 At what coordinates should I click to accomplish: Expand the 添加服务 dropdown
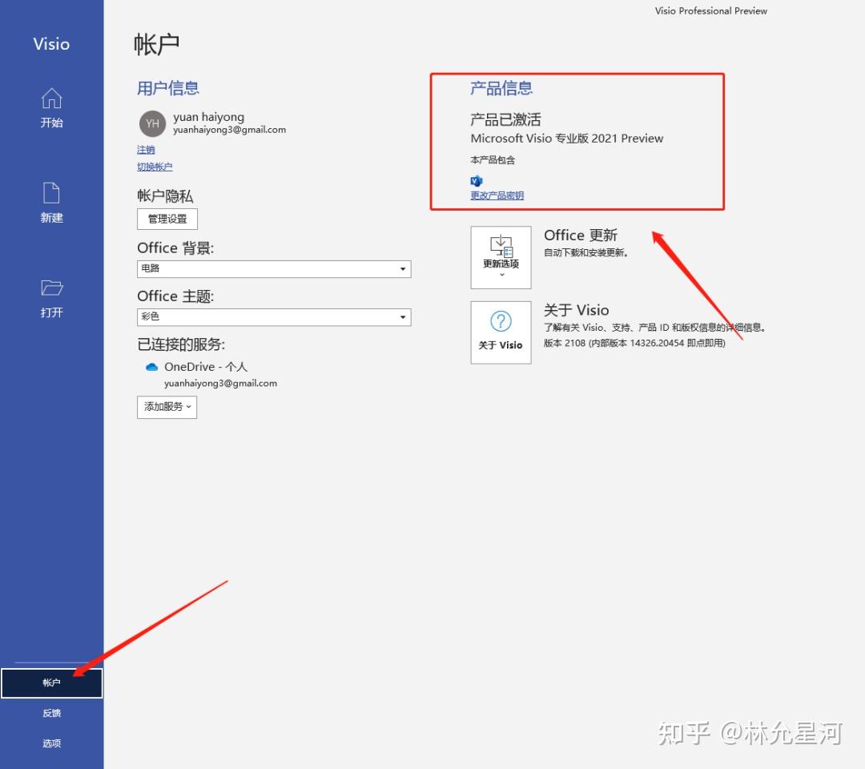click(167, 407)
